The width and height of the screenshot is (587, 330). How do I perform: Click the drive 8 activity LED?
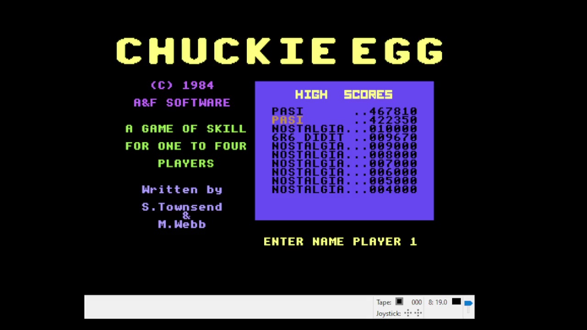click(456, 302)
